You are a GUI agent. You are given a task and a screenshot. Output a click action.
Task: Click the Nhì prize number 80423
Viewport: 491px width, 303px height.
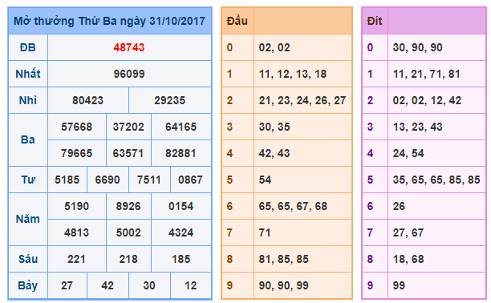click(87, 100)
